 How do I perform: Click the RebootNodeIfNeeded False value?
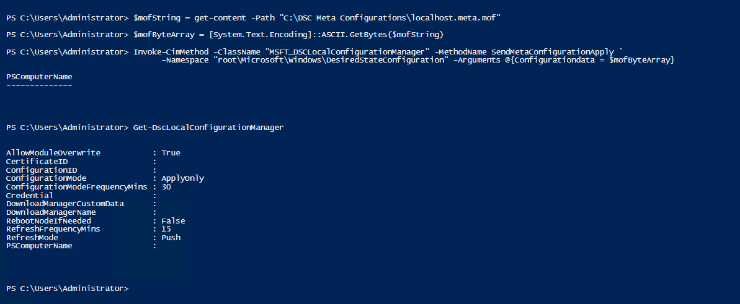tap(173, 221)
